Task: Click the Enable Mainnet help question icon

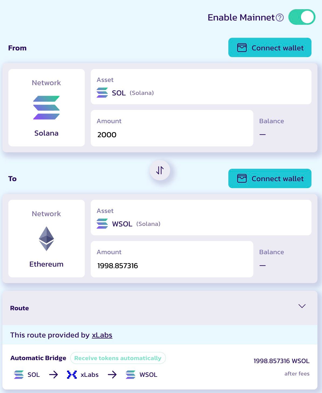Action: (x=280, y=18)
